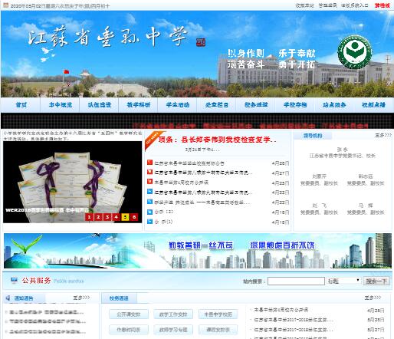Open the 5月27日 entry in 校务通道 list

294,330
